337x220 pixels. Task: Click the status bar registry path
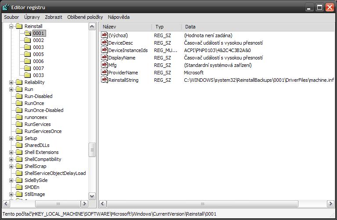pos(109,214)
